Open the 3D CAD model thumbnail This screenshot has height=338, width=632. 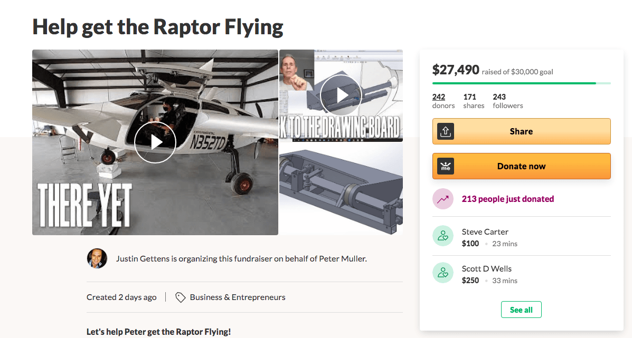341,189
